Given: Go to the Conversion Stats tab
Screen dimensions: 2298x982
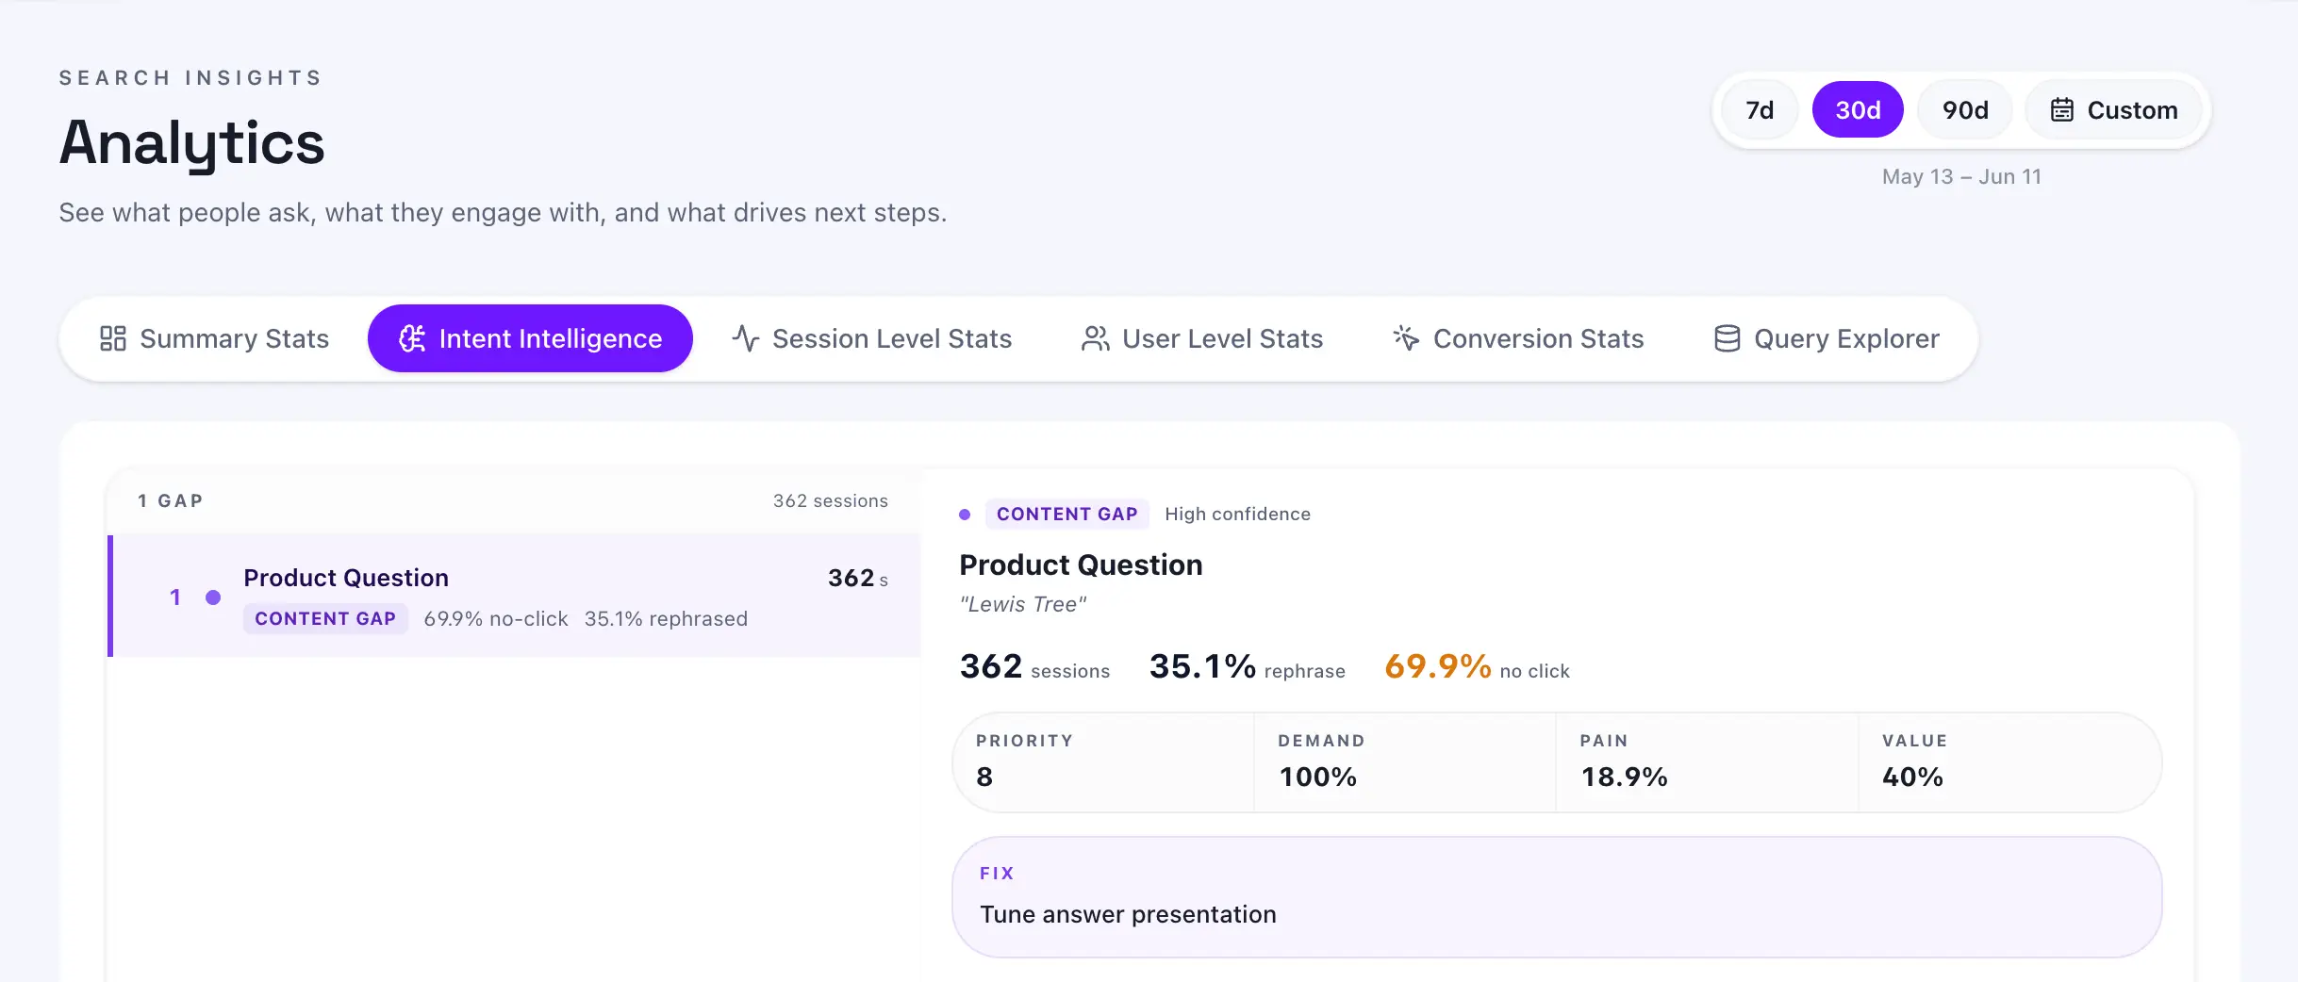Looking at the screenshot, I should click(1518, 338).
